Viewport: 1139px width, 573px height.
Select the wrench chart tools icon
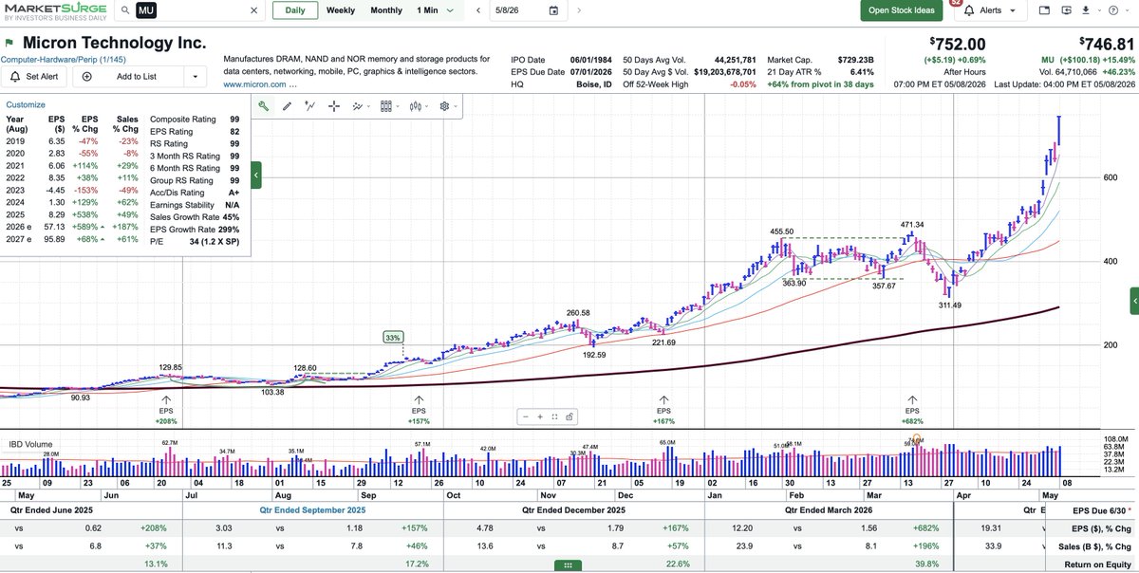pyautogui.click(x=264, y=106)
